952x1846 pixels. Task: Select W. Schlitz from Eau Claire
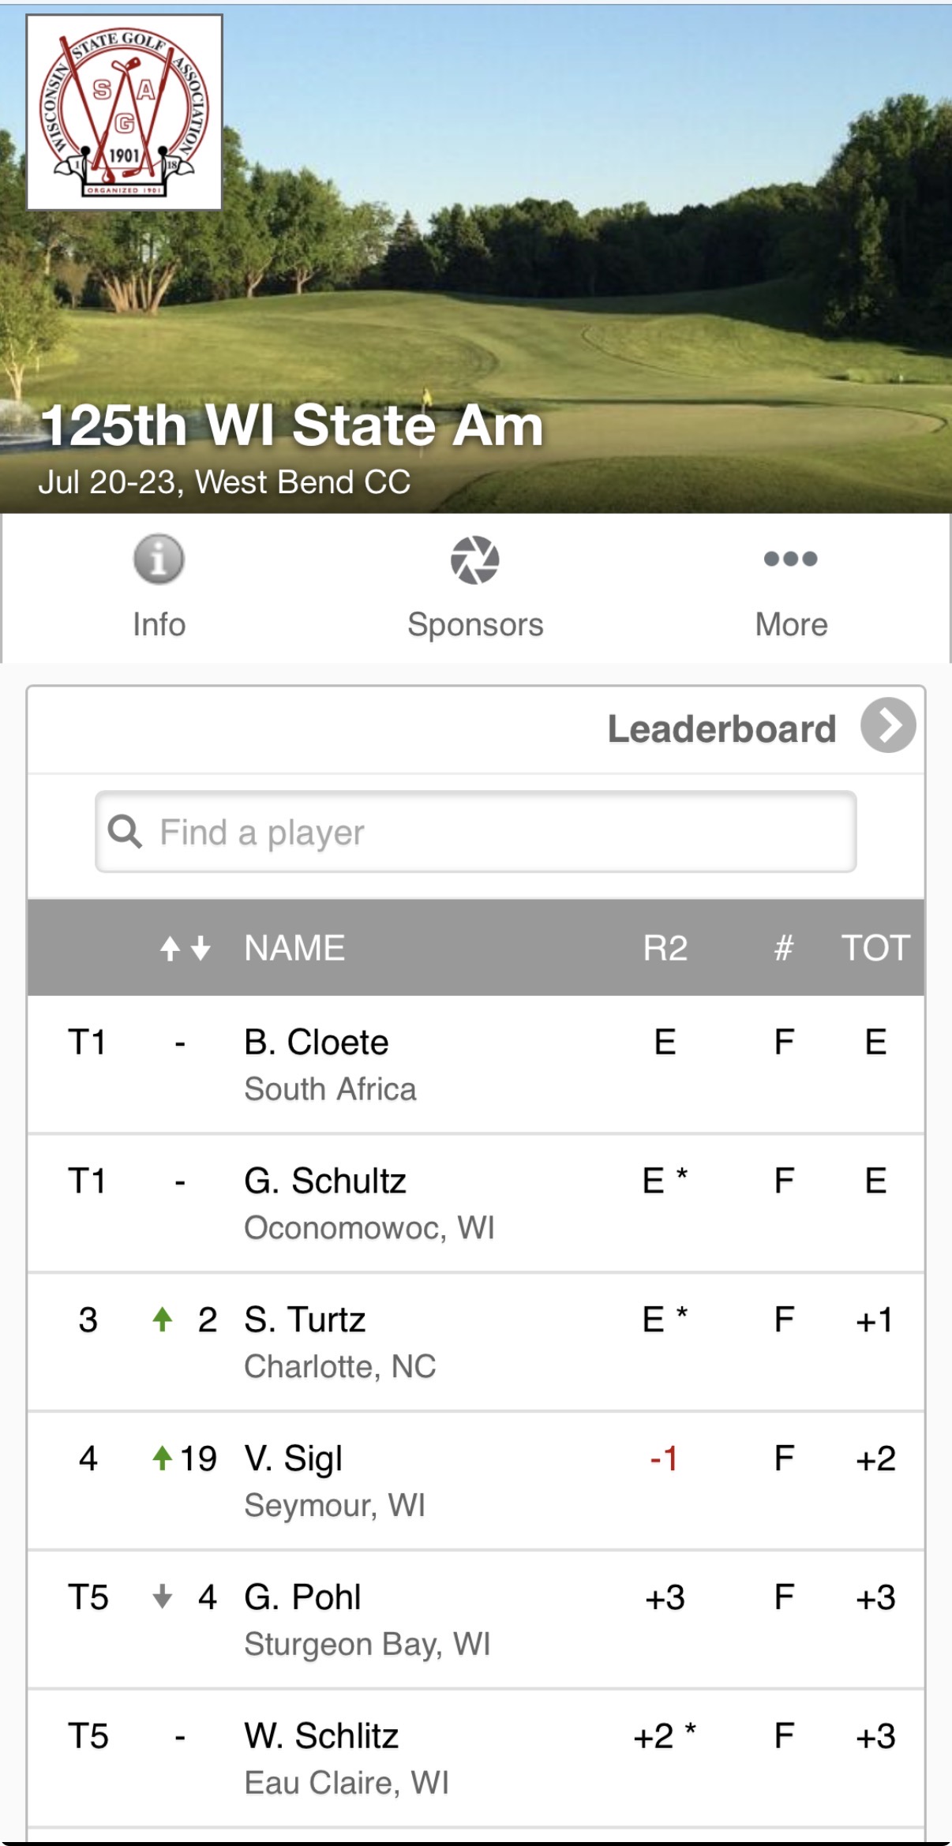coord(476,1758)
